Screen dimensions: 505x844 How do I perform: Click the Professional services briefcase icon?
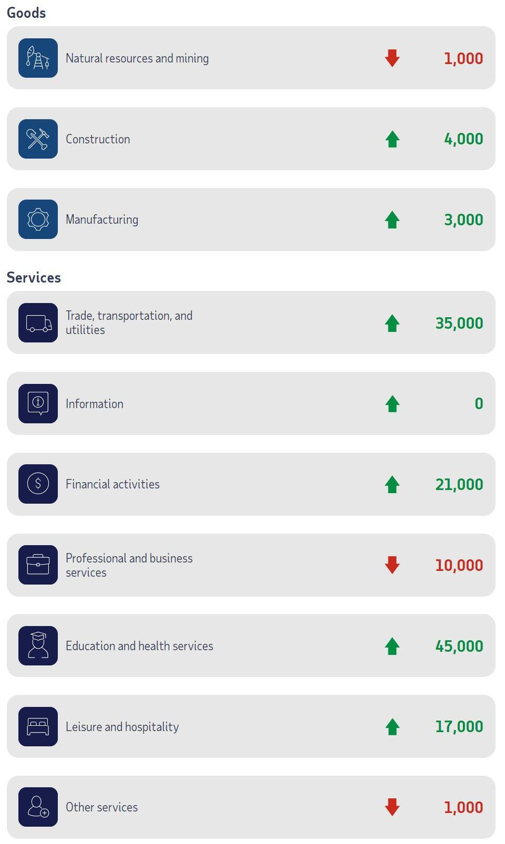click(x=38, y=565)
